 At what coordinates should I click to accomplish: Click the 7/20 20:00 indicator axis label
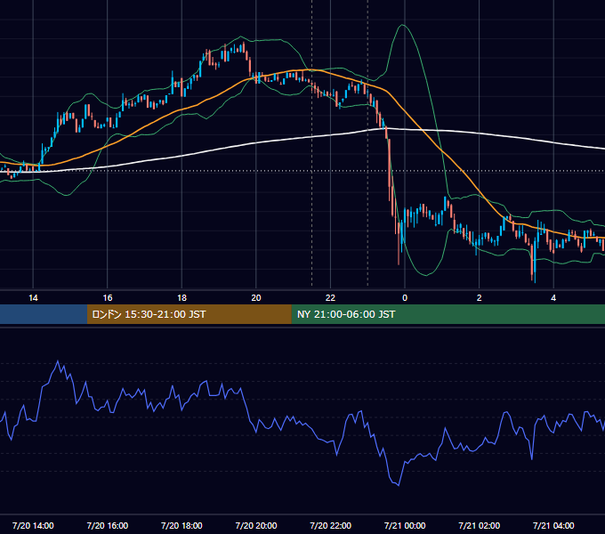[256, 525]
